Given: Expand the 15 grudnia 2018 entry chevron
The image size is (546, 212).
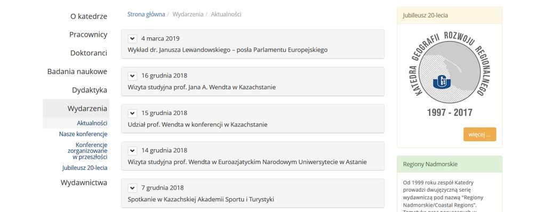Looking at the screenshot, I should [x=132, y=113].
